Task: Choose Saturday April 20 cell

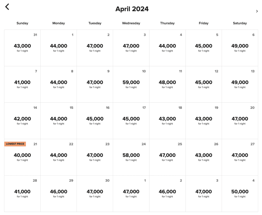Action: coord(240,120)
